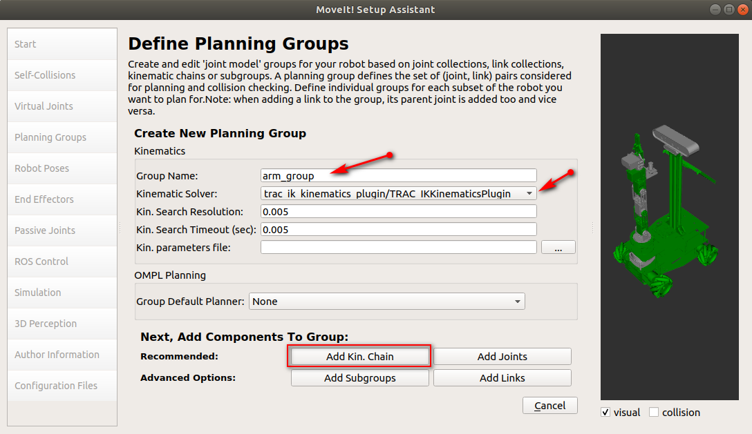
Task: Click the Group Name input field
Action: (399, 176)
